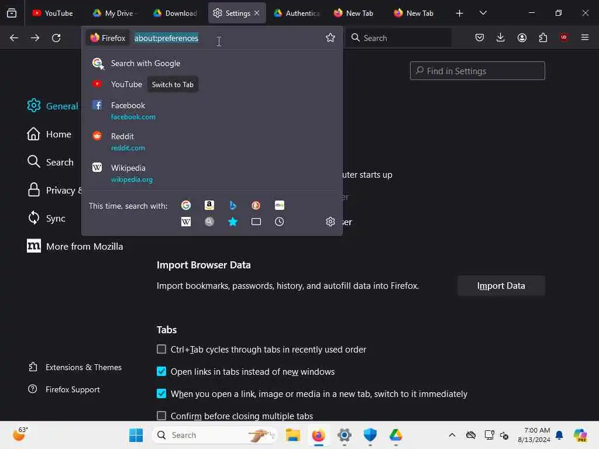Screen dimensions: 599x449
Task: Uncheck Open links in tabs instead of windows
Action: [x=161, y=371]
